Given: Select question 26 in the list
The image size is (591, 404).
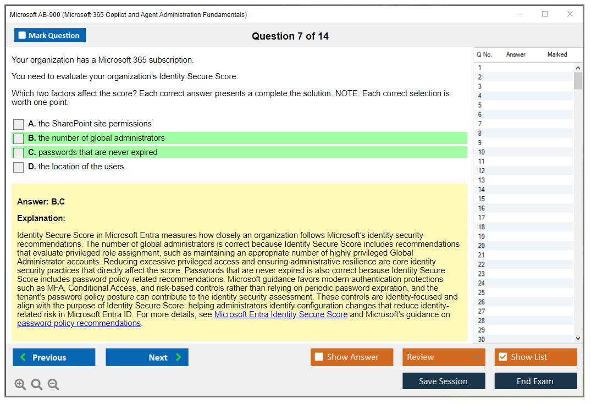Looking at the screenshot, I should pos(523,302).
